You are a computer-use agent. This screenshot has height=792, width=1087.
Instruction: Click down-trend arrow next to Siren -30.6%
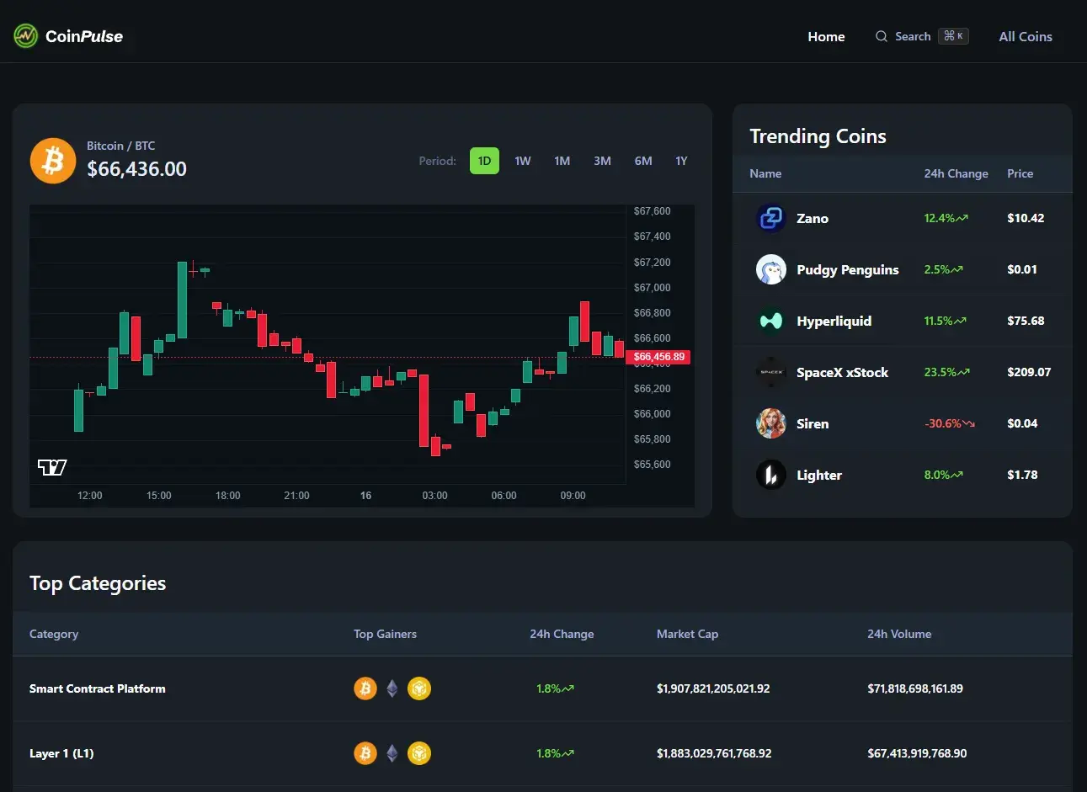click(x=969, y=423)
